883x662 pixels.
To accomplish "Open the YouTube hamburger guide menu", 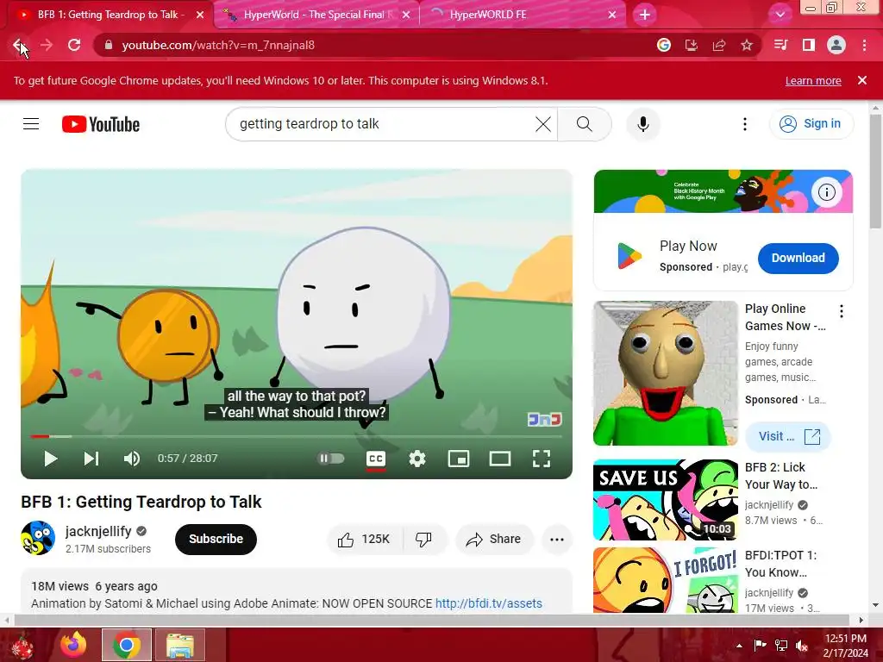I will 31,124.
